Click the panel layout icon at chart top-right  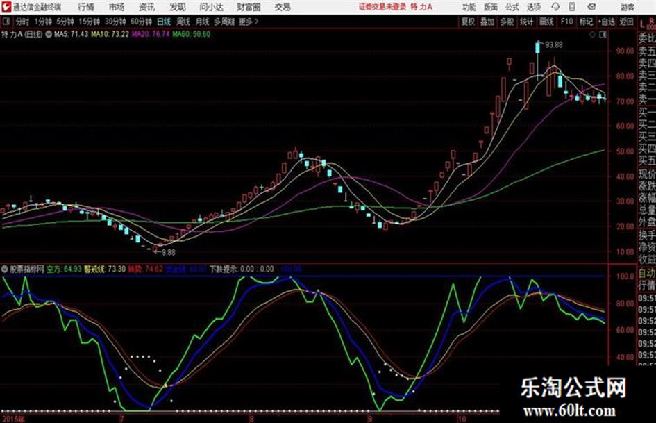tap(603, 35)
